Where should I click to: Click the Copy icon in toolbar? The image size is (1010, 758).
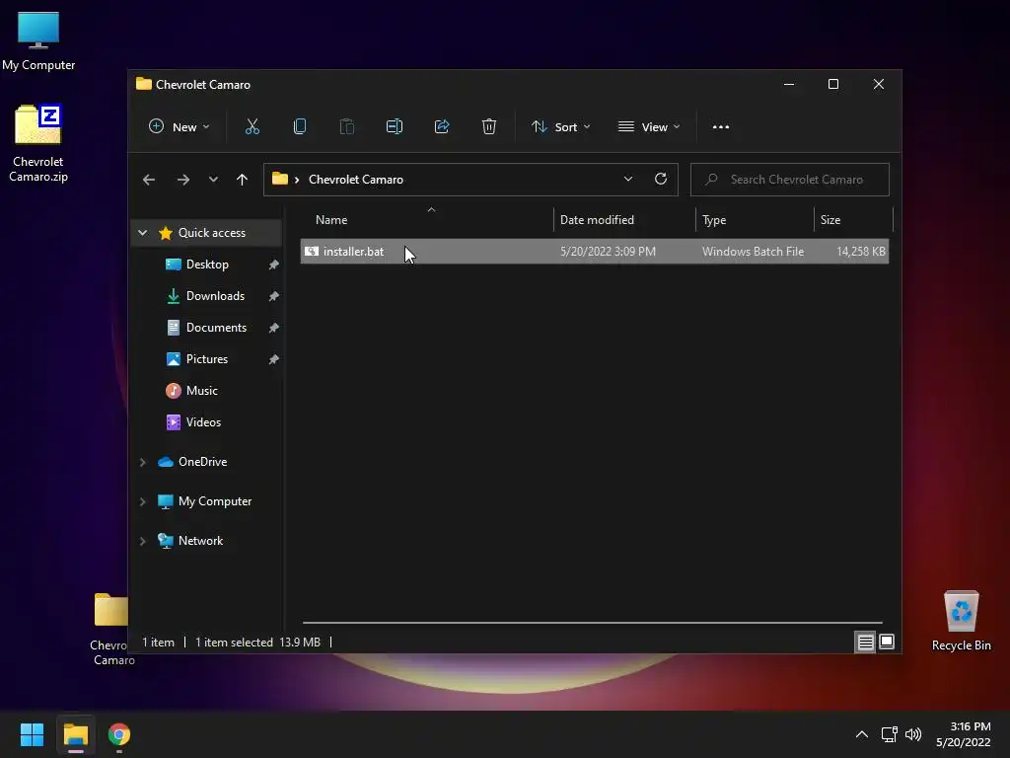(x=300, y=127)
